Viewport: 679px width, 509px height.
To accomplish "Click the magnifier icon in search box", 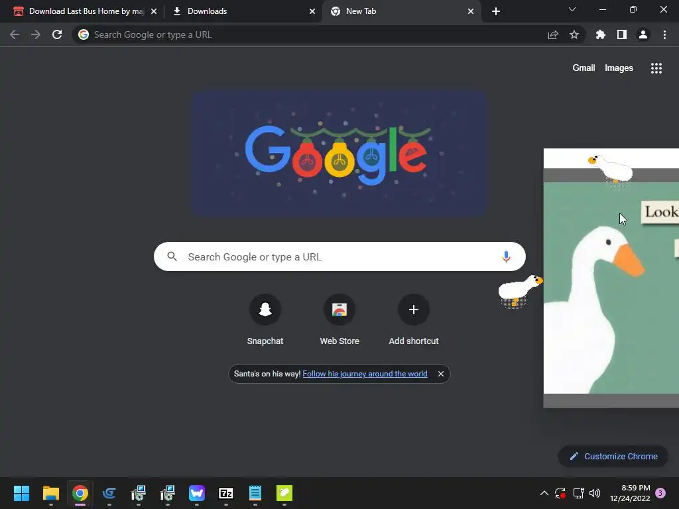I will click(172, 256).
